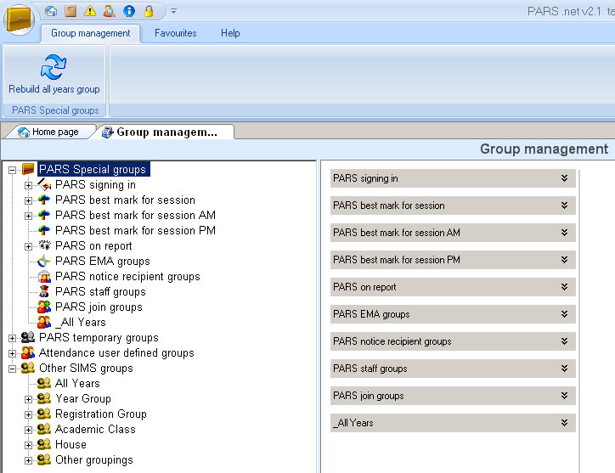This screenshot has width=615, height=473.
Task: Open the quick access toolbar customize arrow
Action: 173,11
